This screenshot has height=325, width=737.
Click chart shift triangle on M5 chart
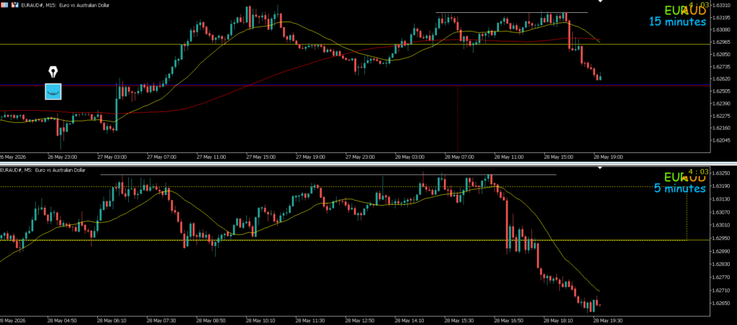(600, 168)
